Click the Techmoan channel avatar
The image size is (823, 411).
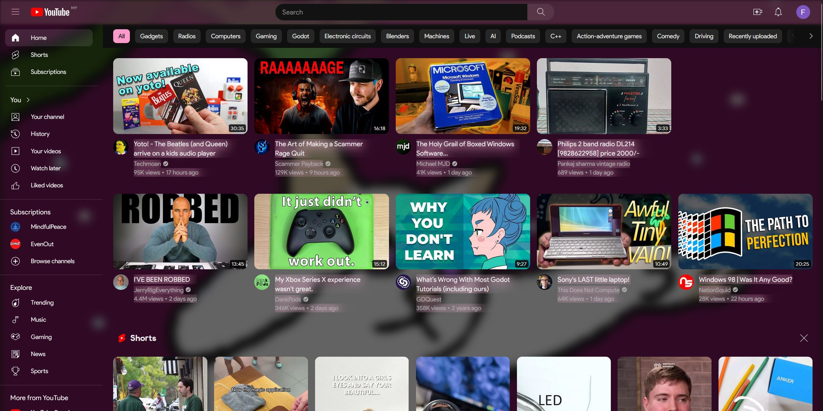(x=121, y=147)
